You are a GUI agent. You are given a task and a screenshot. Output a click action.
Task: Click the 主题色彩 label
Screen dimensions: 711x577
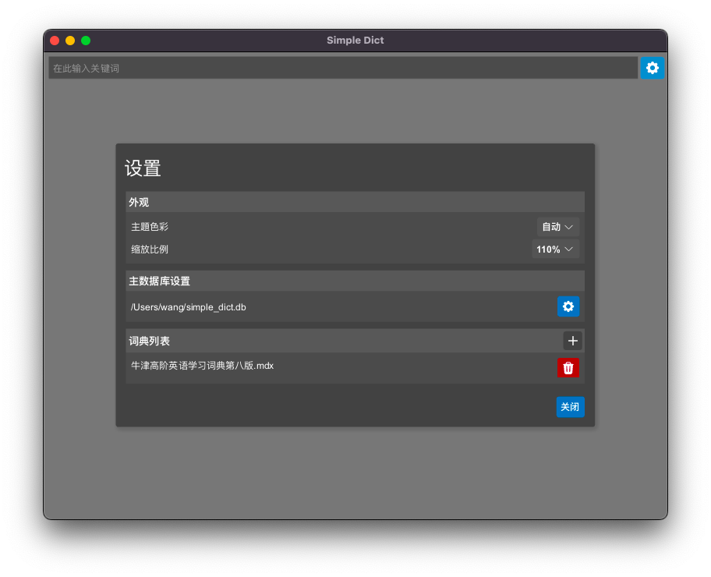150,227
